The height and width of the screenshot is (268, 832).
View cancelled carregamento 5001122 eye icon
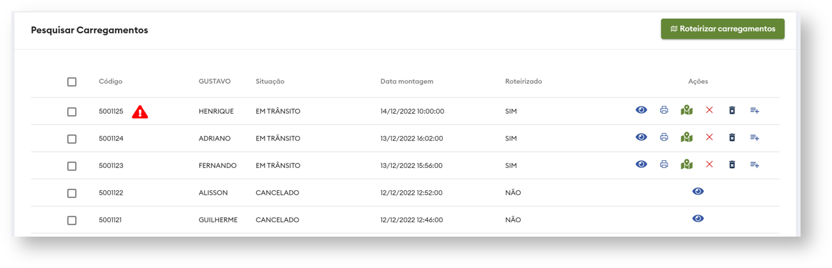coord(698,192)
